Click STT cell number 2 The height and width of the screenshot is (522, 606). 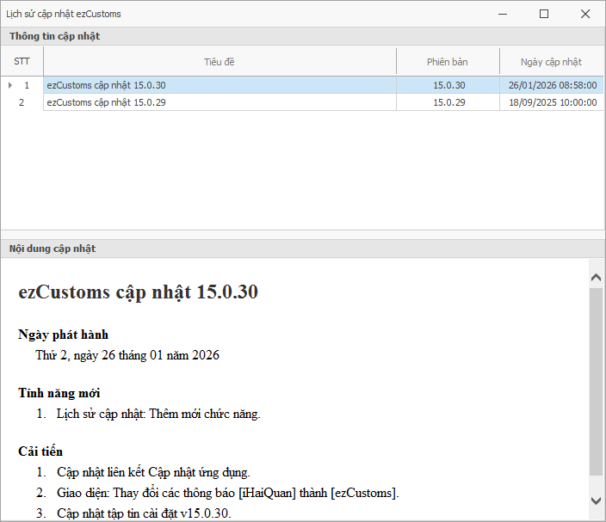click(x=22, y=102)
